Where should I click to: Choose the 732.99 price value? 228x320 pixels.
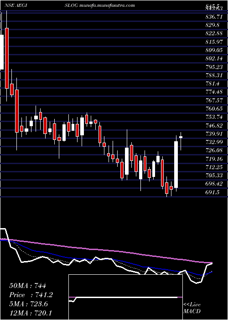click(214, 142)
